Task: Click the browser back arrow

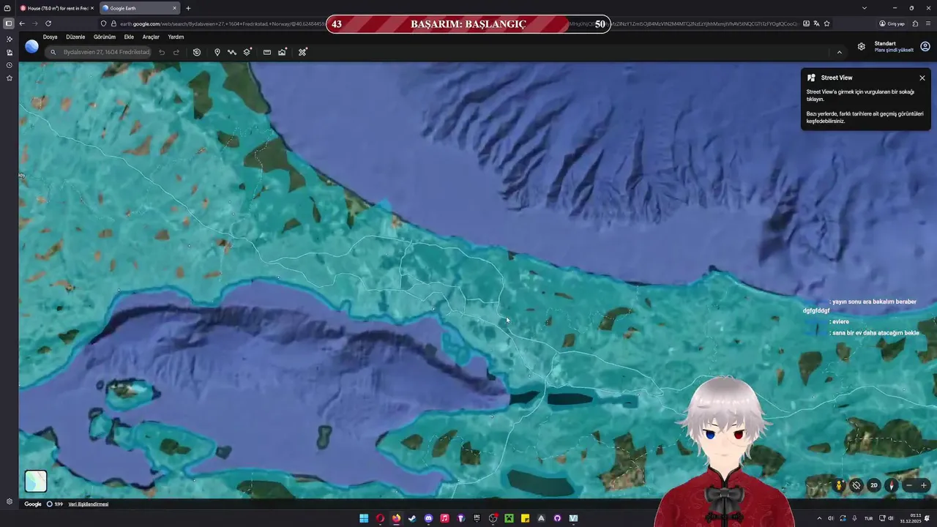Action: point(22,23)
